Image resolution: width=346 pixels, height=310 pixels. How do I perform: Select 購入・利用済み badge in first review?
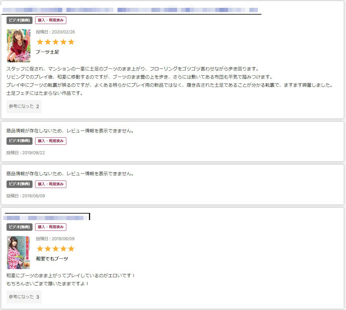click(x=51, y=20)
